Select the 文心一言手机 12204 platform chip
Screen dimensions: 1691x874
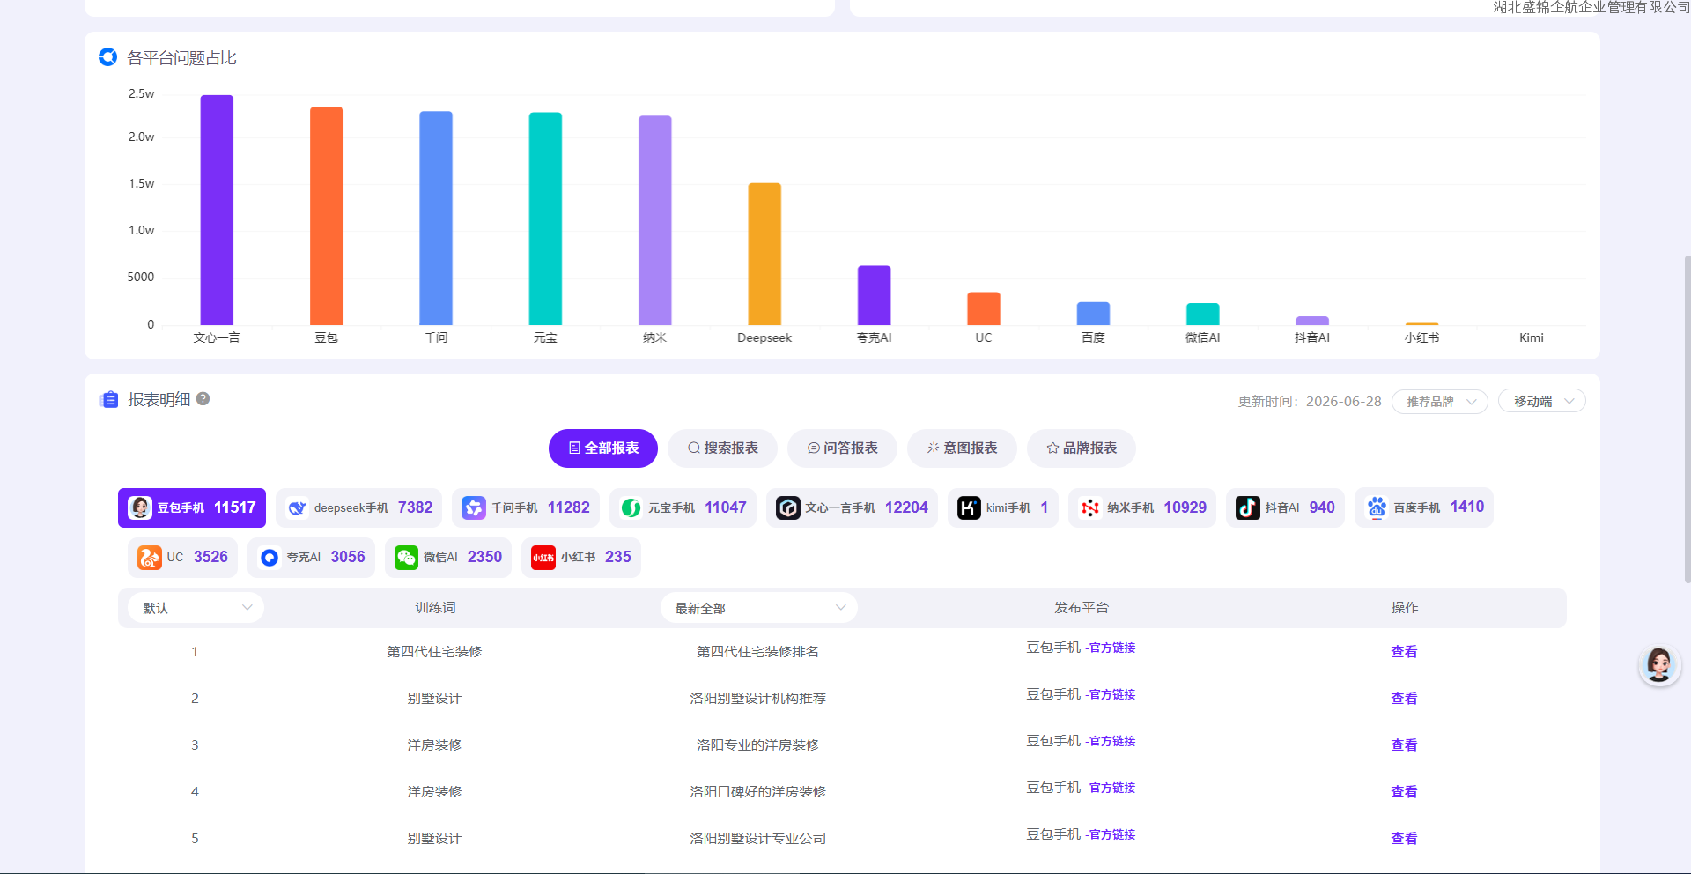tap(852, 507)
